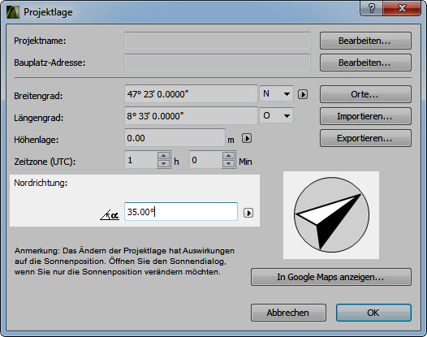Click the arrow icon beside Höhenlage field
Image resolution: width=427 pixels, height=337 pixels.
pos(247,138)
